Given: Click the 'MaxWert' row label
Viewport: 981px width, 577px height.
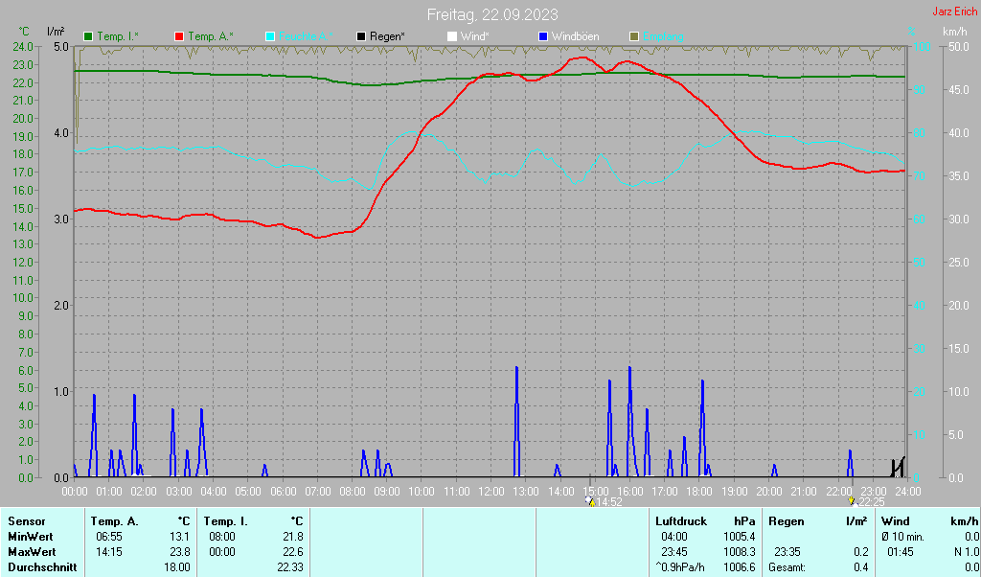Looking at the screenshot, I should point(31,552).
